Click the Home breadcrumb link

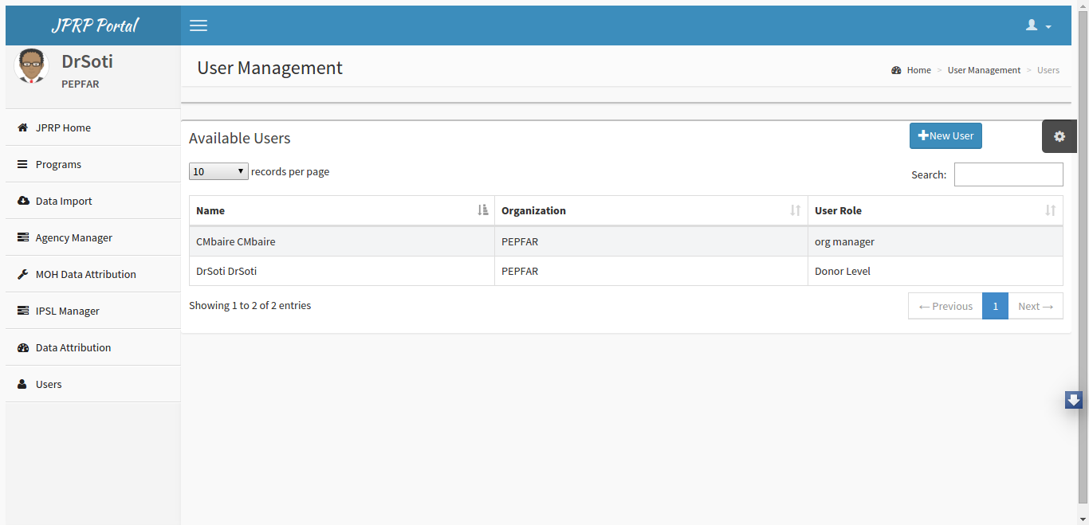coord(919,70)
